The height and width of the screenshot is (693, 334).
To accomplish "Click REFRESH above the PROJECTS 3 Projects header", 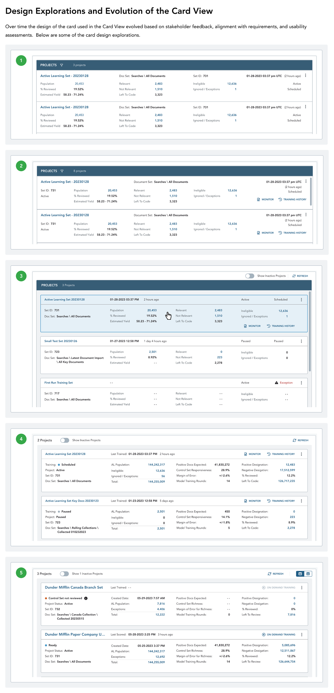I will [x=300, y=276].
